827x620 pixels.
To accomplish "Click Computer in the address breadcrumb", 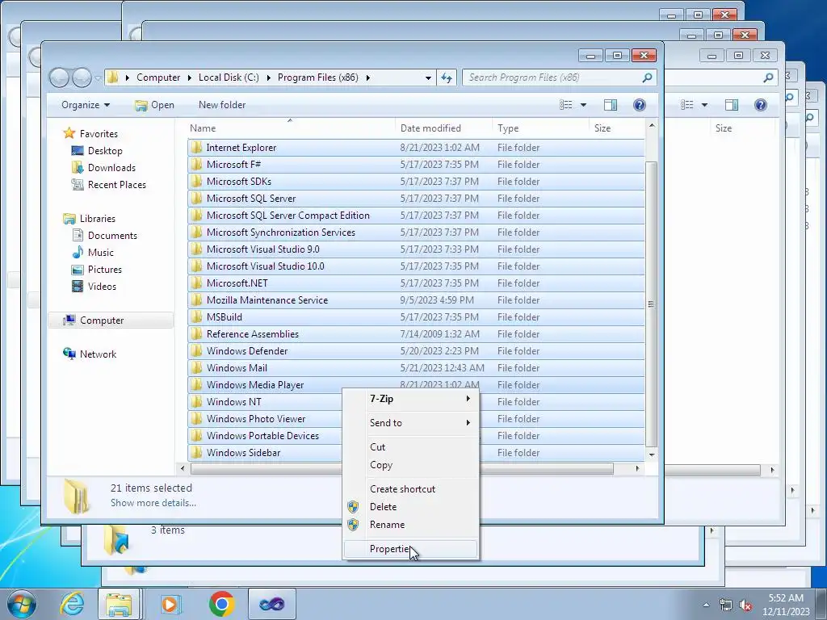I will point(158,77).
